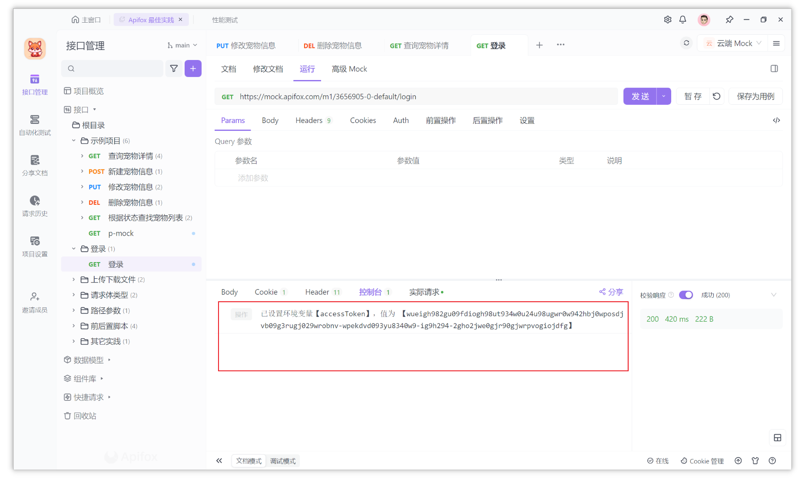Viewport: 802px width, 483px height.
Task: Click the refresh icon beside 云端 Mock
Action: click(x=686, y=43)
